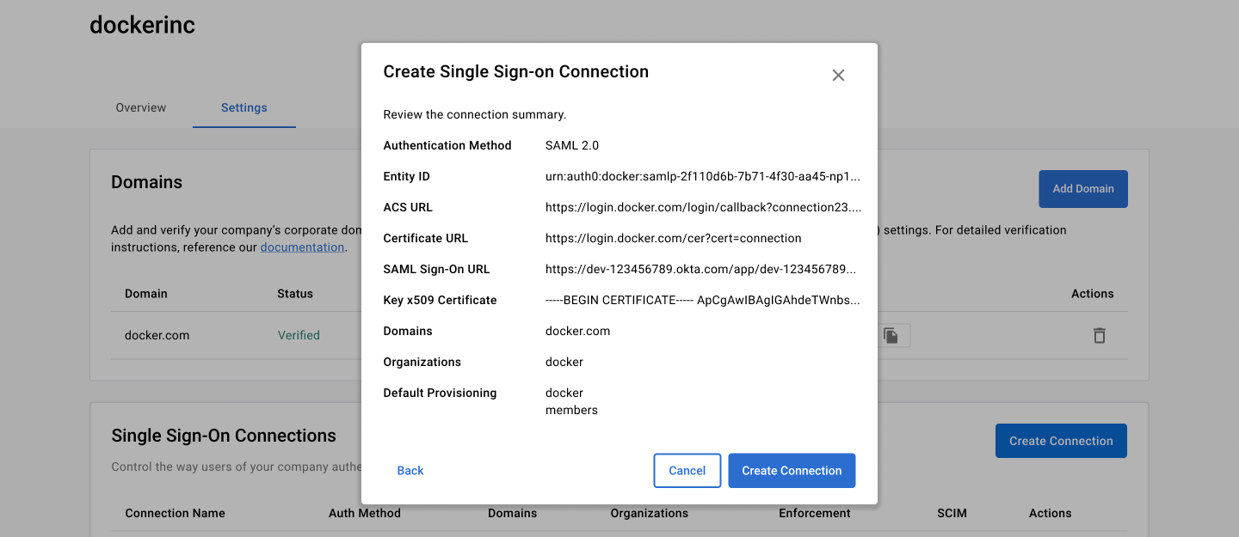Confirm with the dialog's Create Connection button
The width and height of the screenshot is (1239, 537).
click(x=792, y=471)
